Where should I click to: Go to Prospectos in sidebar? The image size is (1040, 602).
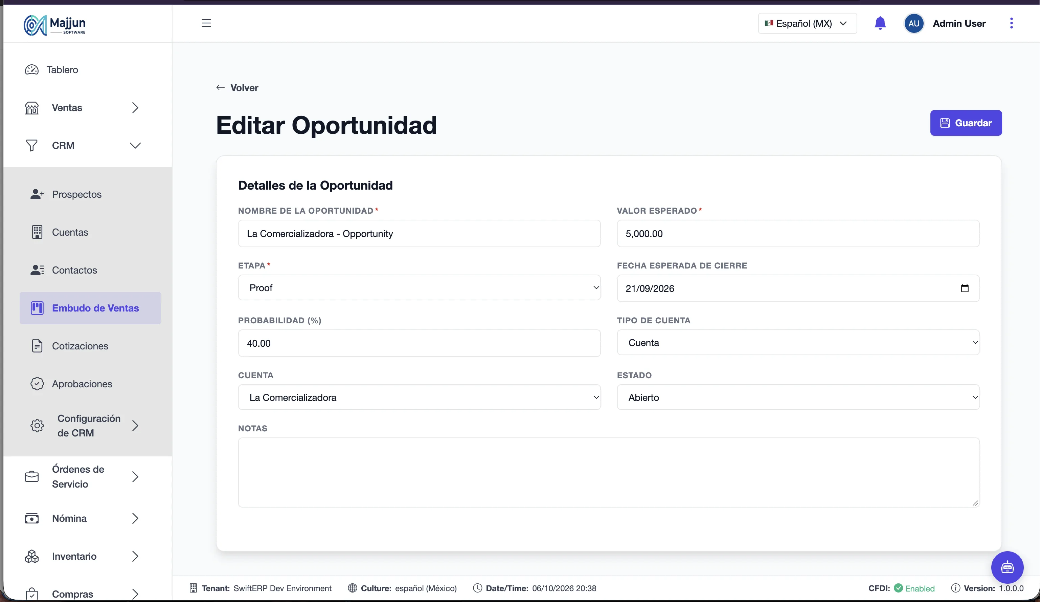[90, 194]
